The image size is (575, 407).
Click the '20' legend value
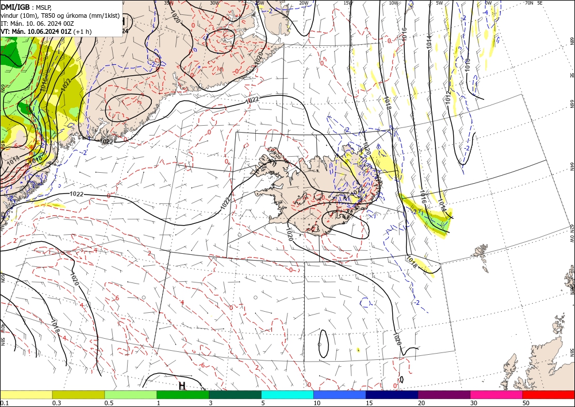(x=421, y=403)
